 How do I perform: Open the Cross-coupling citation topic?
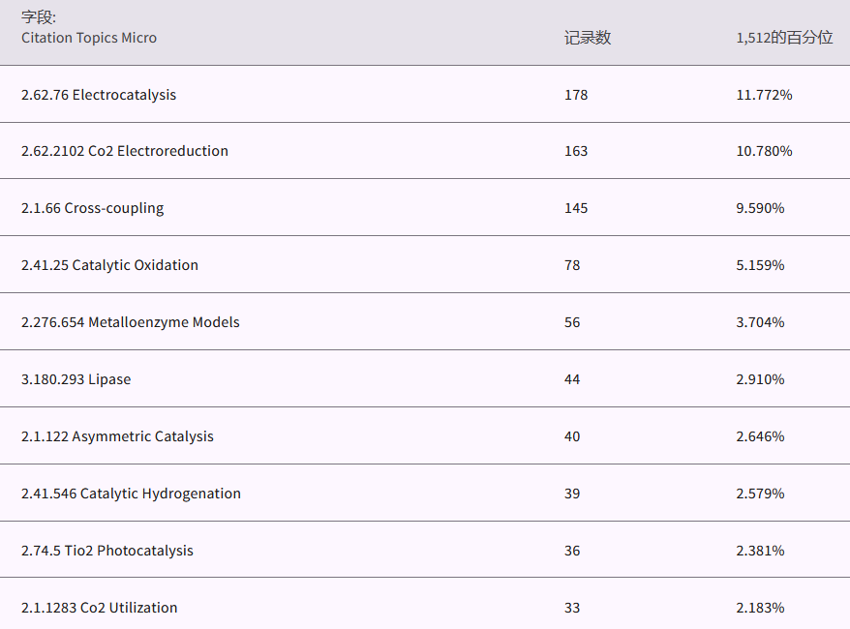pos(93,208)
